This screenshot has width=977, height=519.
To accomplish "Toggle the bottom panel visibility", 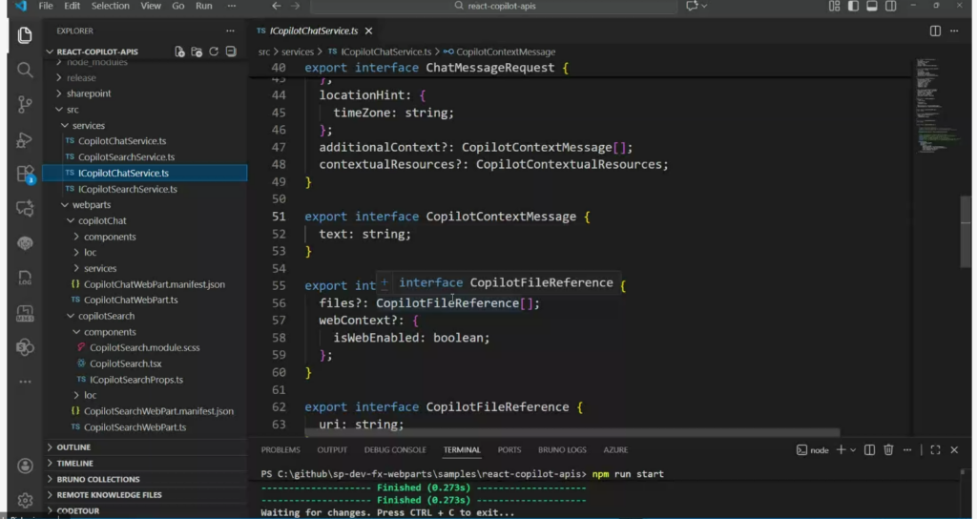I will tap(870, 6).
